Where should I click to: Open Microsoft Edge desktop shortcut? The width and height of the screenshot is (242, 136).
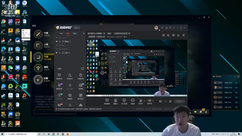(x=3, y=50)
